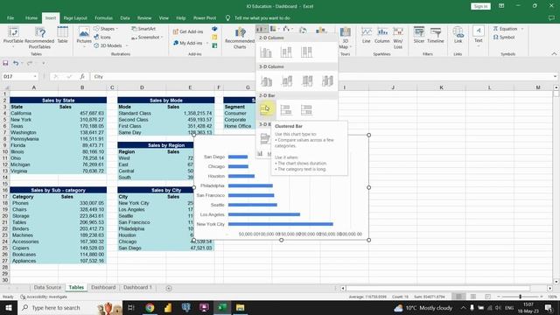Viewport: 560px width, 315px height.
Task: Switch to the Formulas ribbon tab
Action: point(103,17)
